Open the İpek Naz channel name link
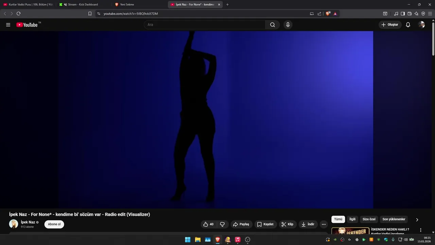435x245 pixels. [28, 222]
